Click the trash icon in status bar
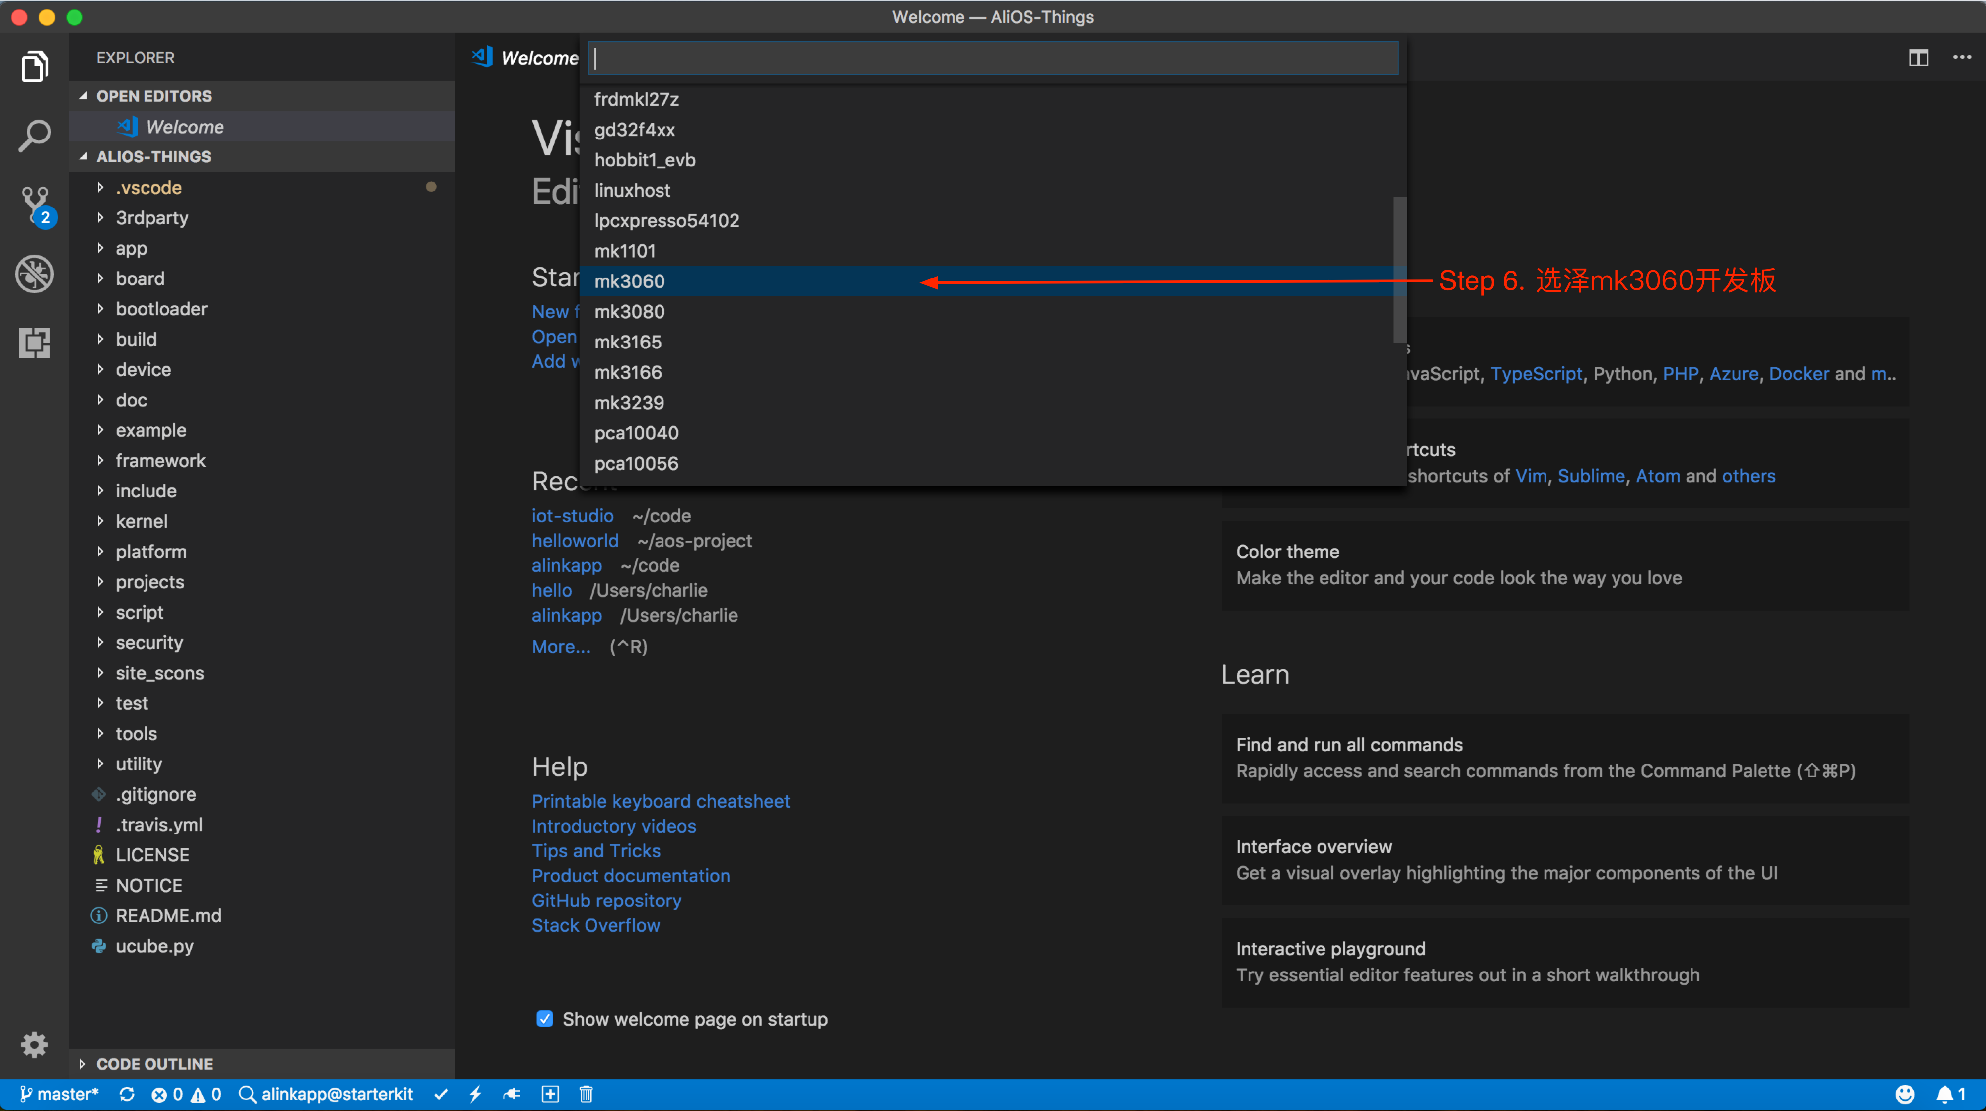1986x1111 pixels. pos(586,1094)
